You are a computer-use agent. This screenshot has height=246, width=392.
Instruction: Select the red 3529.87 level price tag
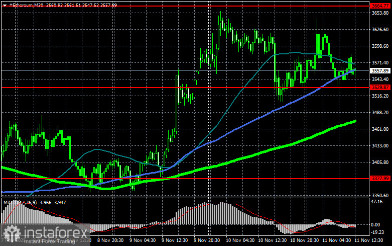(380, 88)
